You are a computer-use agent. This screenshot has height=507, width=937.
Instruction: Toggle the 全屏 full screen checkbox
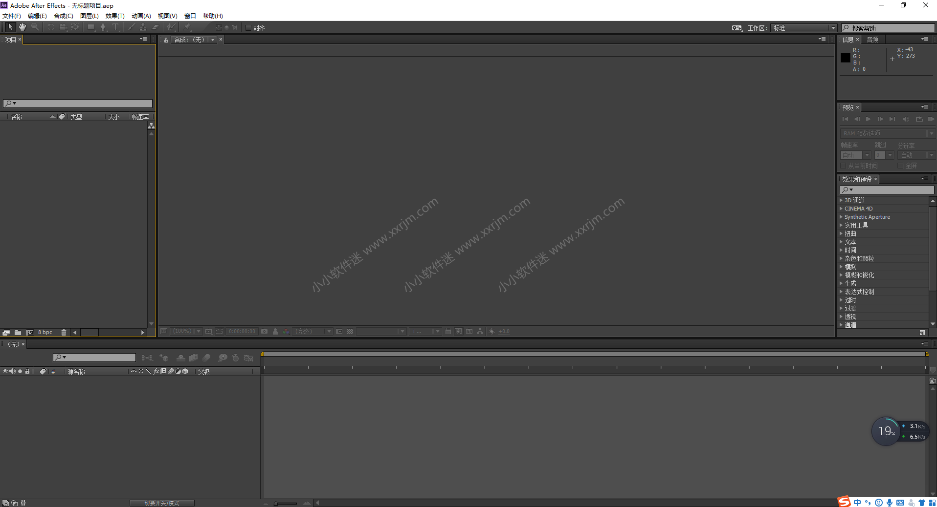(x=900, y=166)
